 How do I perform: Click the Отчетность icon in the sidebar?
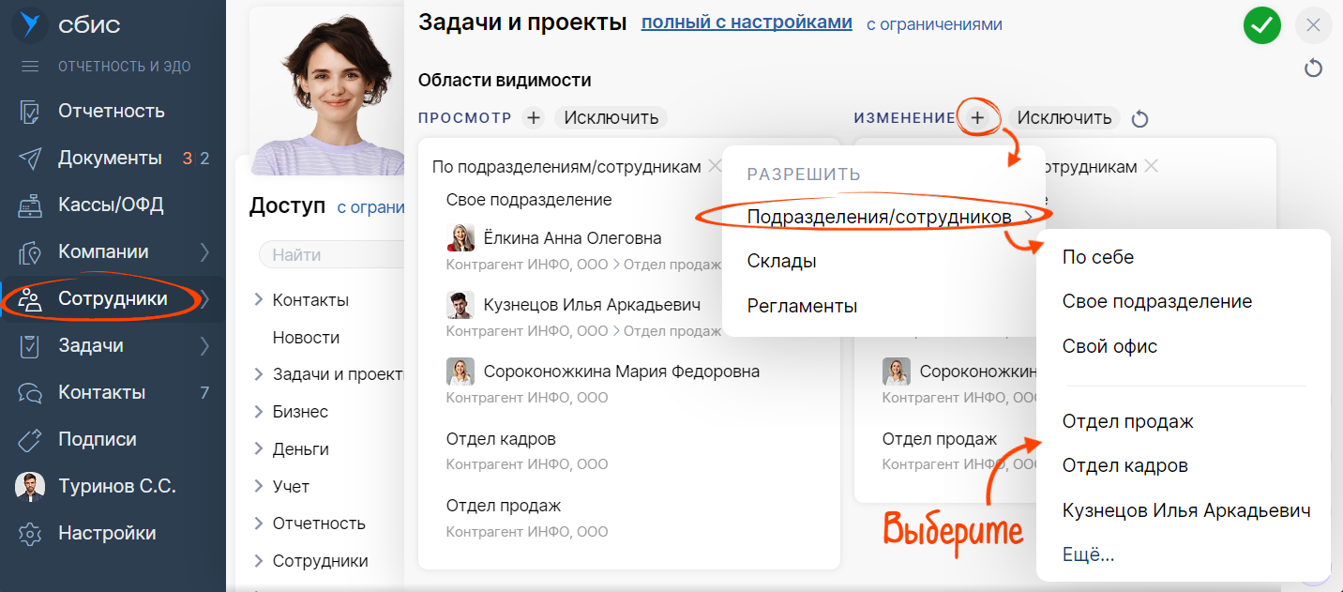click(30, 112)
